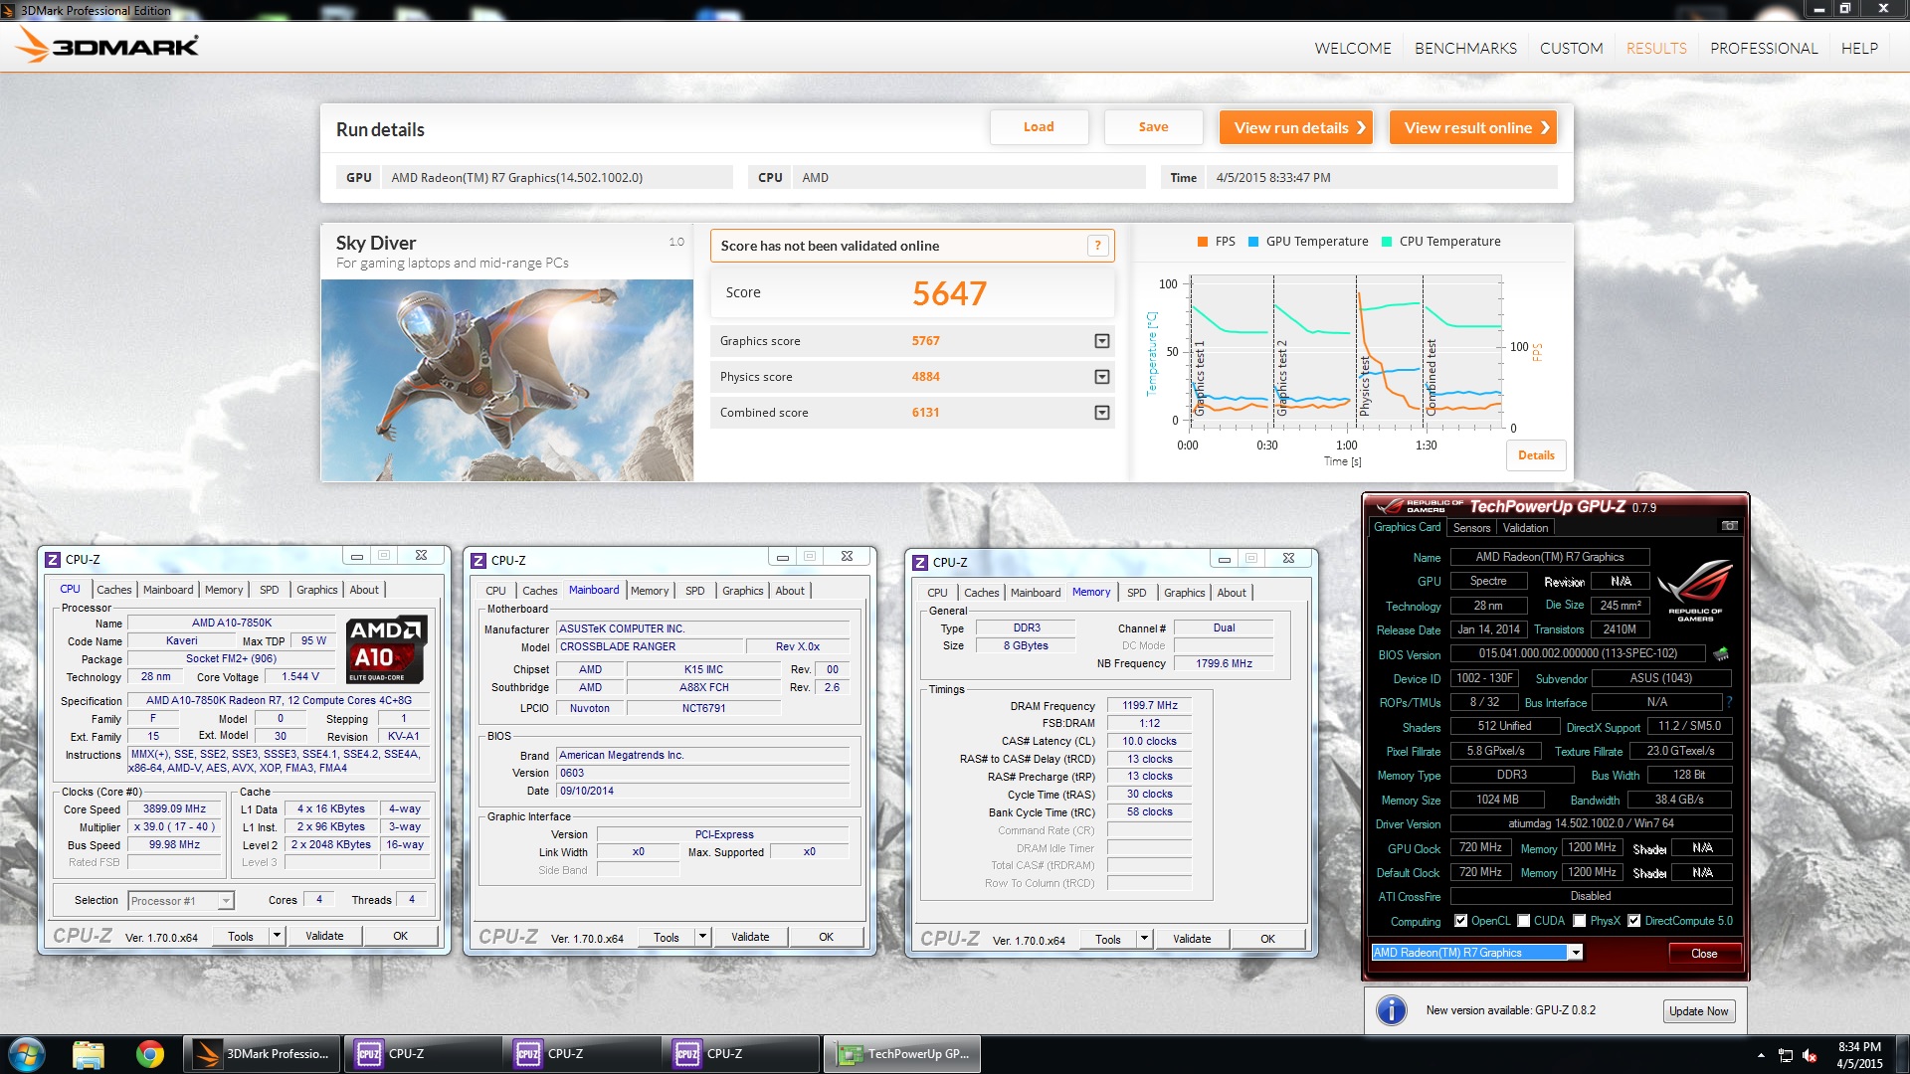1910x1074 pixels.
Task: Toggle DirectCompute 5.0 checkbox
Action: [1633, 921]
